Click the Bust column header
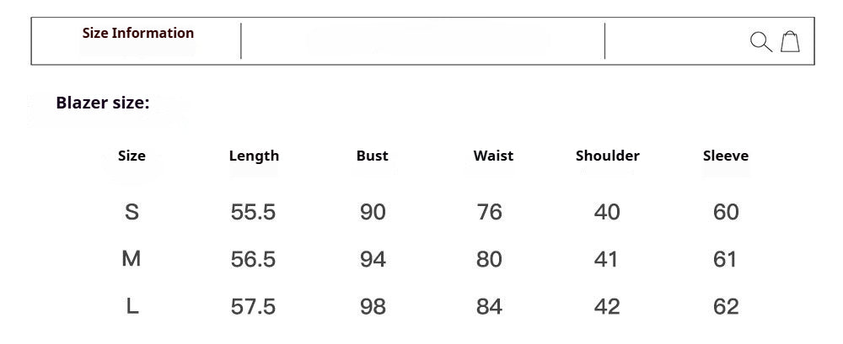 [372, 156]
